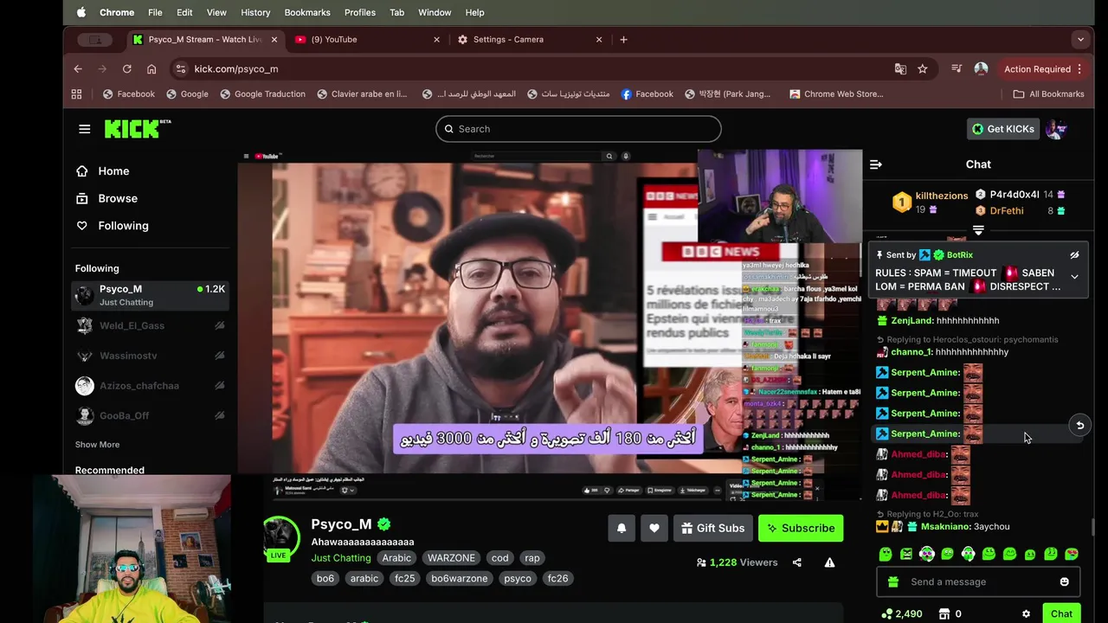Image resolution: width=1108 pixels, height=623 pixels.
Task: Click the Home sidebar icon
Action: 81,171
